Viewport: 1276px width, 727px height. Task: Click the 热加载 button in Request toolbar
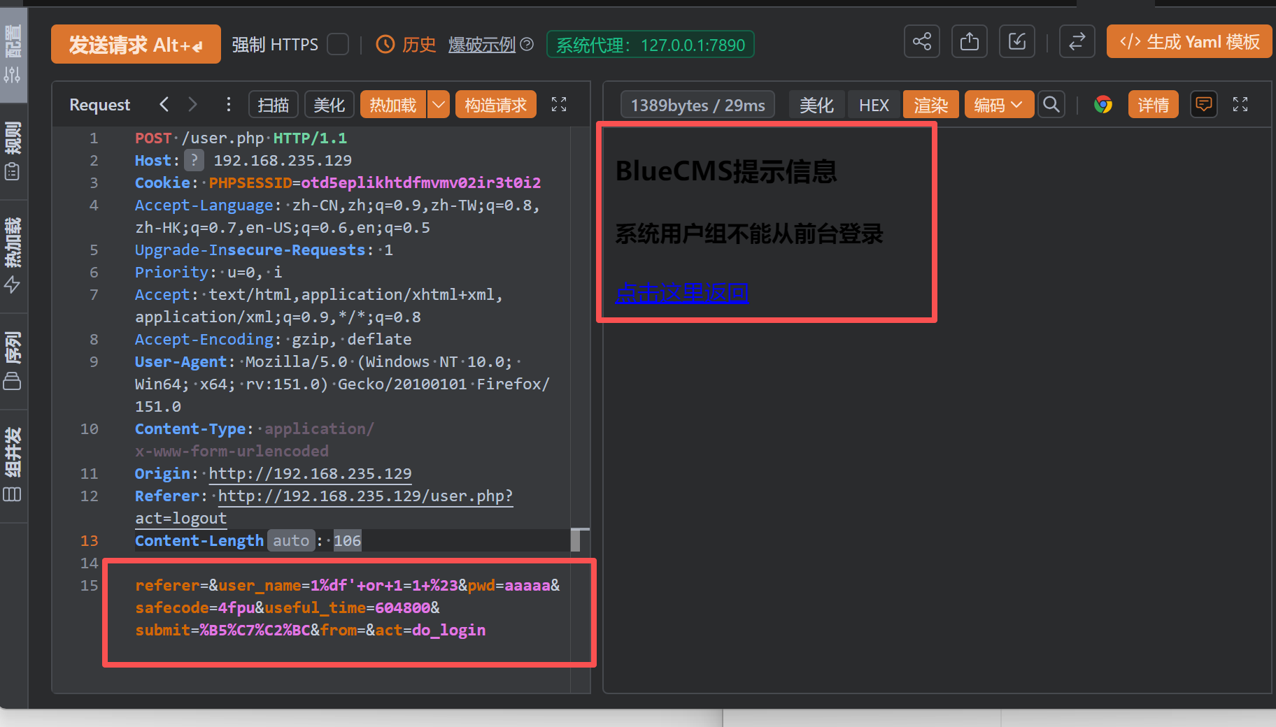pos(393,105)
